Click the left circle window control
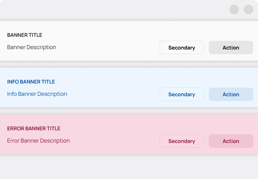 coord(234,10)
